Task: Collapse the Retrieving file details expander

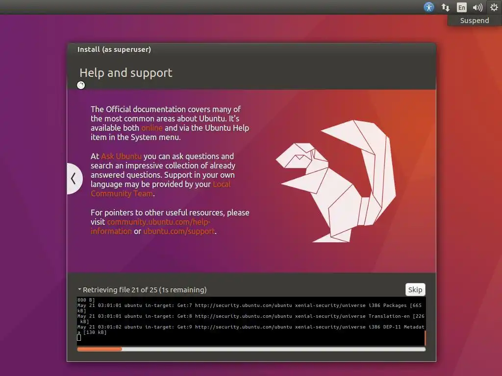Action: [x=79, y=289]
